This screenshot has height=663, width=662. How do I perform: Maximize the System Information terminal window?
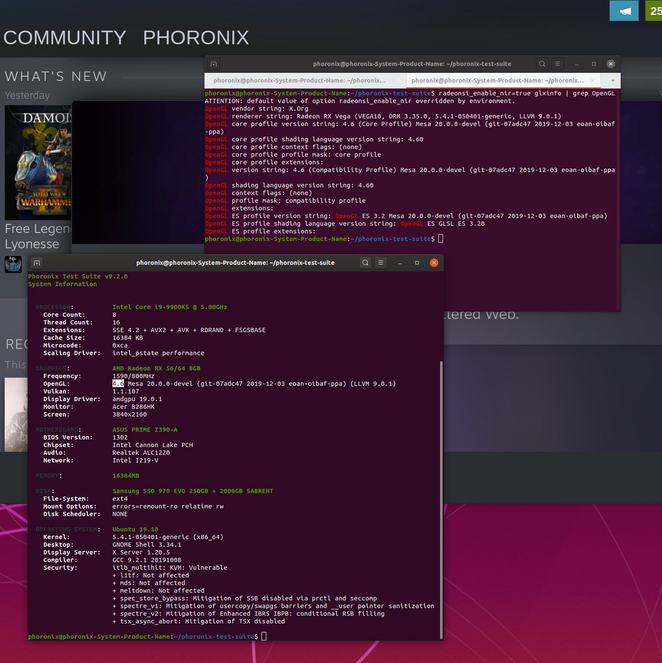[x=417, y=263]
